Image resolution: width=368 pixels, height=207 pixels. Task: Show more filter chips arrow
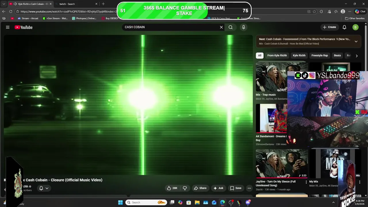356,56
